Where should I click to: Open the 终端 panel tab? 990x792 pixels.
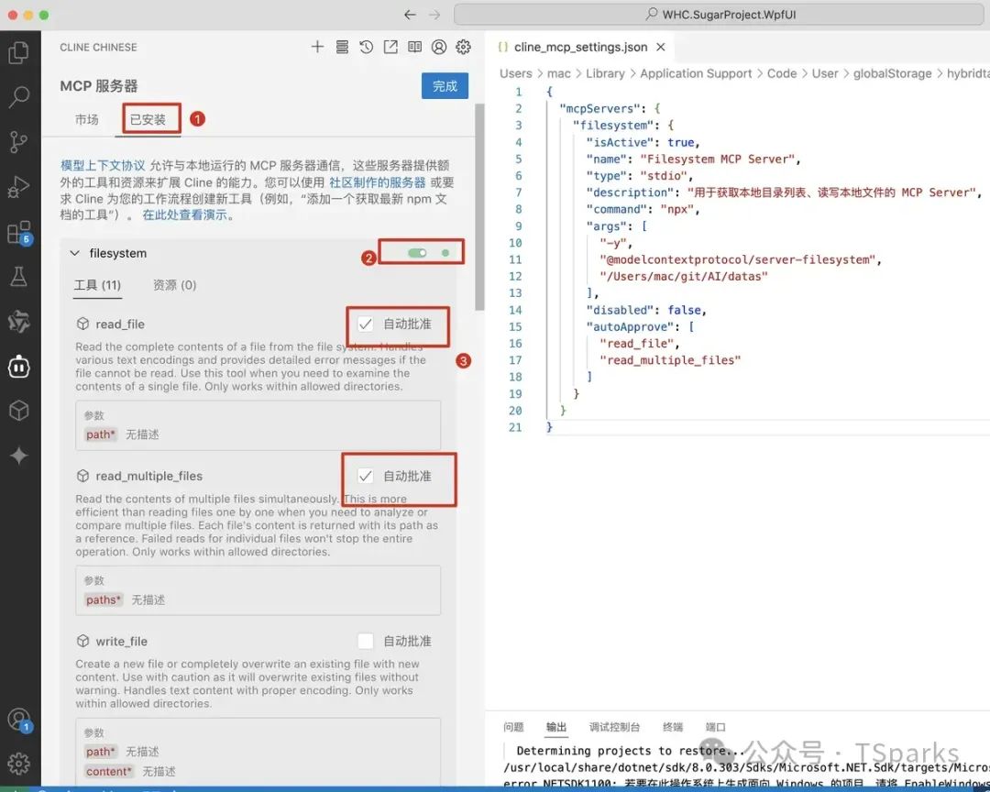672,726
